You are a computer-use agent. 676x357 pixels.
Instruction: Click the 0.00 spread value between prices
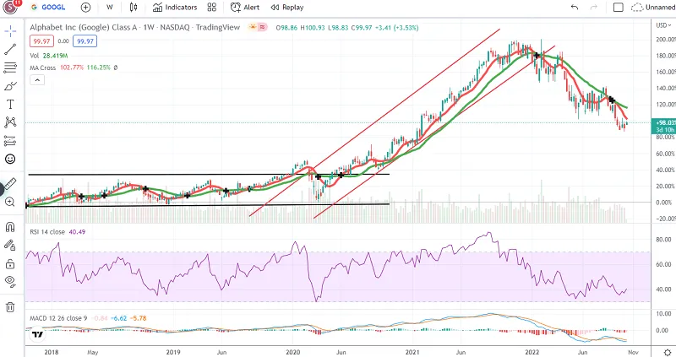(x=63, y=41)
